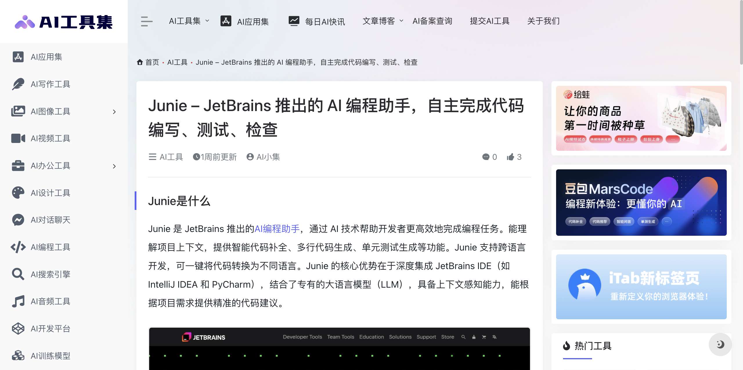This screenshot has width=743, height=370.
Task: Click the AI设计工具 palette icon
Action: 18,193
